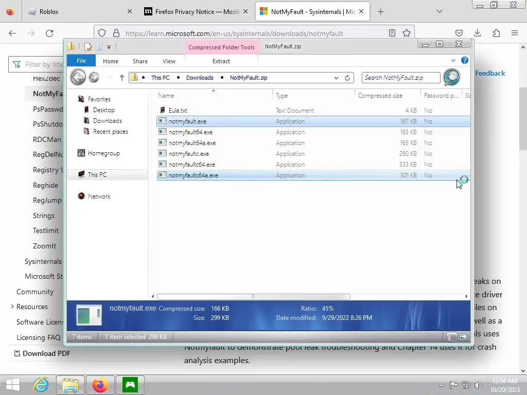The width and height of the screenshot is (527, 395).
Task: Click horizontal scrollbar in file list
Action: click(x=253, y=296)
